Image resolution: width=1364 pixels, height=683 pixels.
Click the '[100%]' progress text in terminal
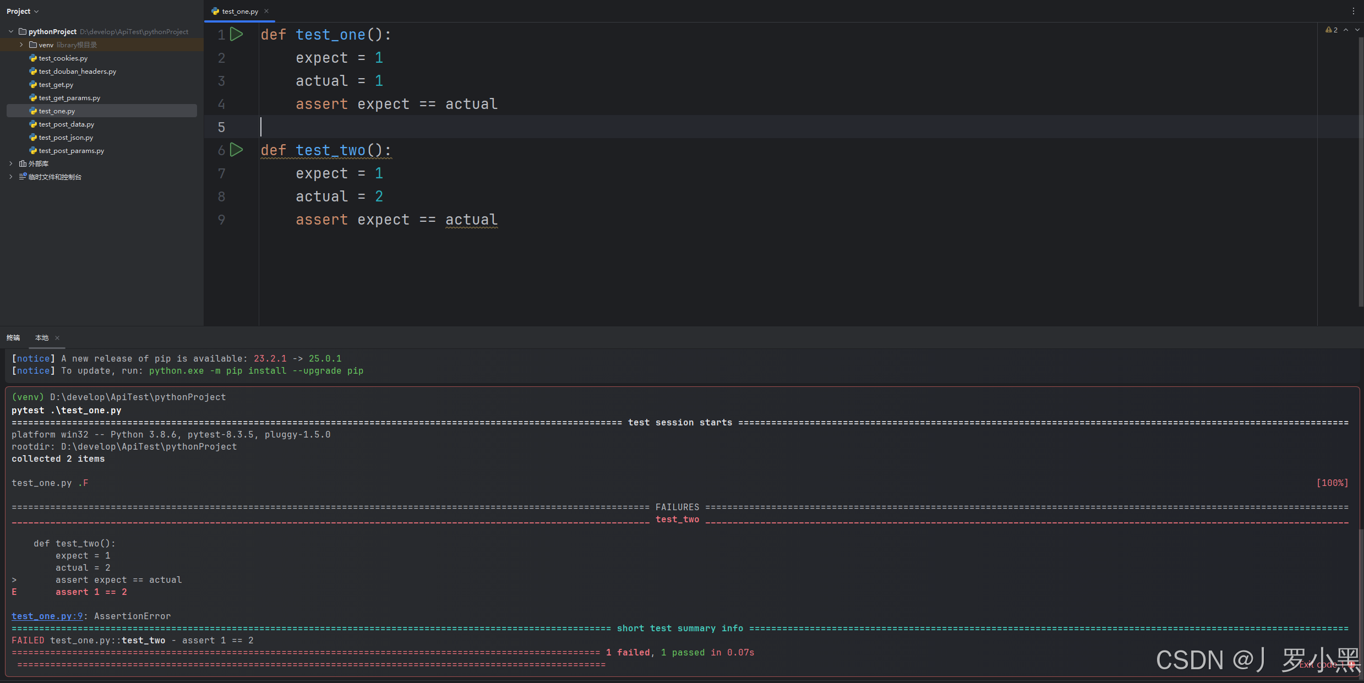point(1332,483)
